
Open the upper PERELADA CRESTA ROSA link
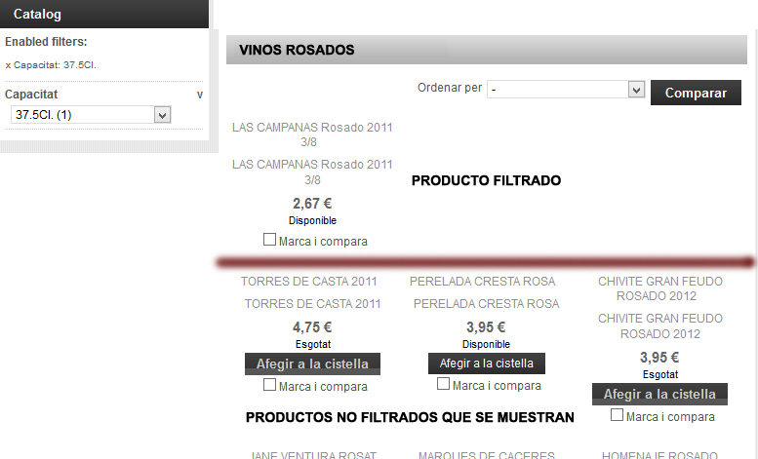[483, 282]
